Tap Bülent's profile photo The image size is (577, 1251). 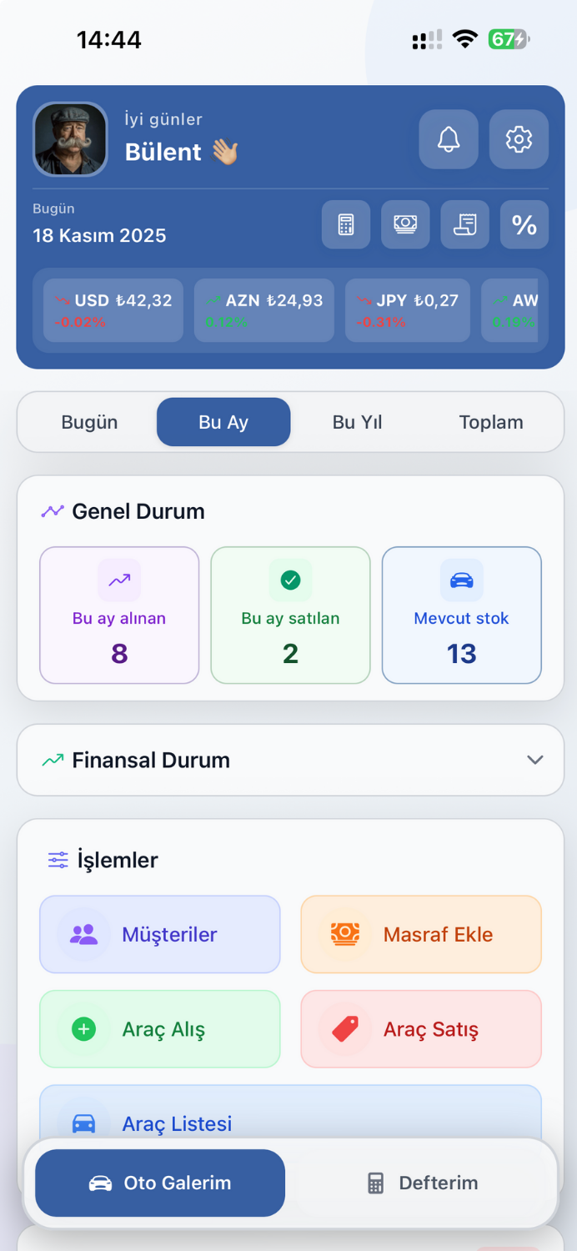pyautogui.click(x=70, y=139)
